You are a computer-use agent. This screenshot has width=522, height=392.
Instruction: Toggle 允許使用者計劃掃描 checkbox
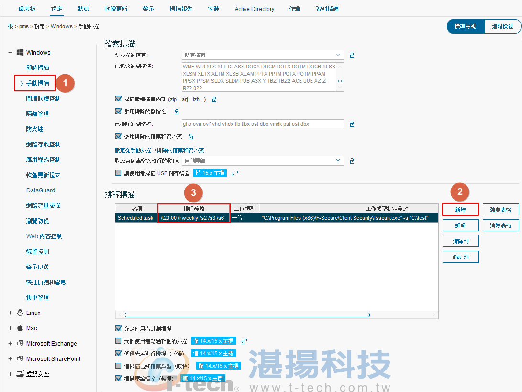119,329
